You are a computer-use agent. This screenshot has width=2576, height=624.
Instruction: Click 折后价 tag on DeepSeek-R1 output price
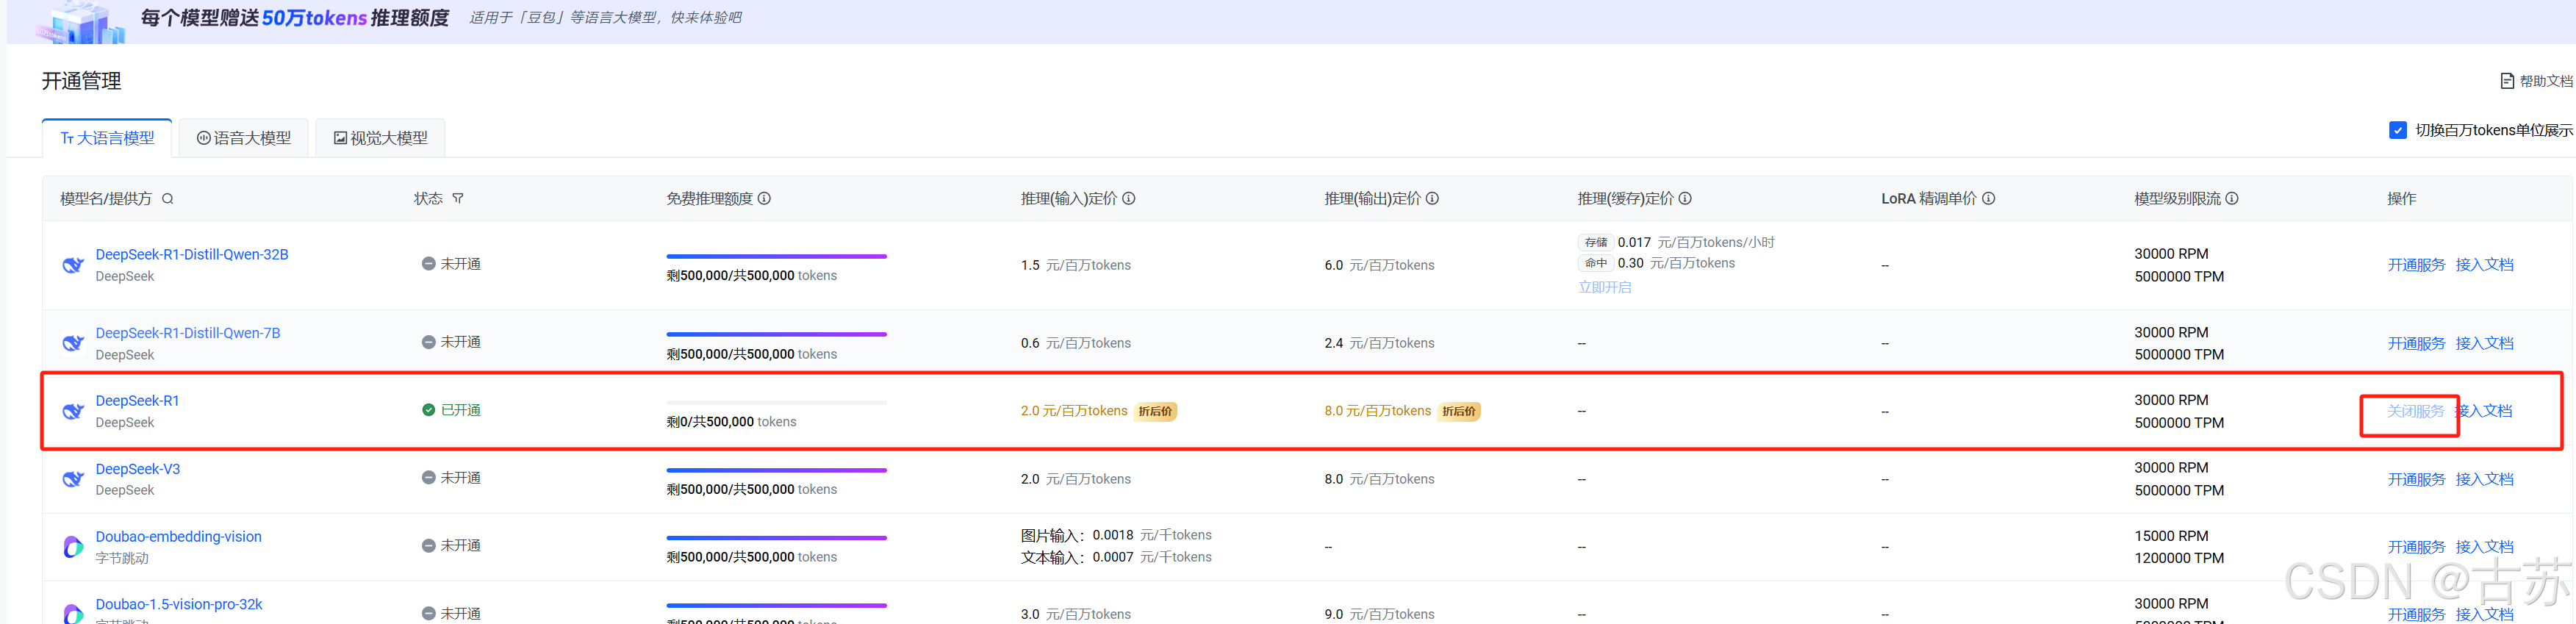pos(1459,411)
